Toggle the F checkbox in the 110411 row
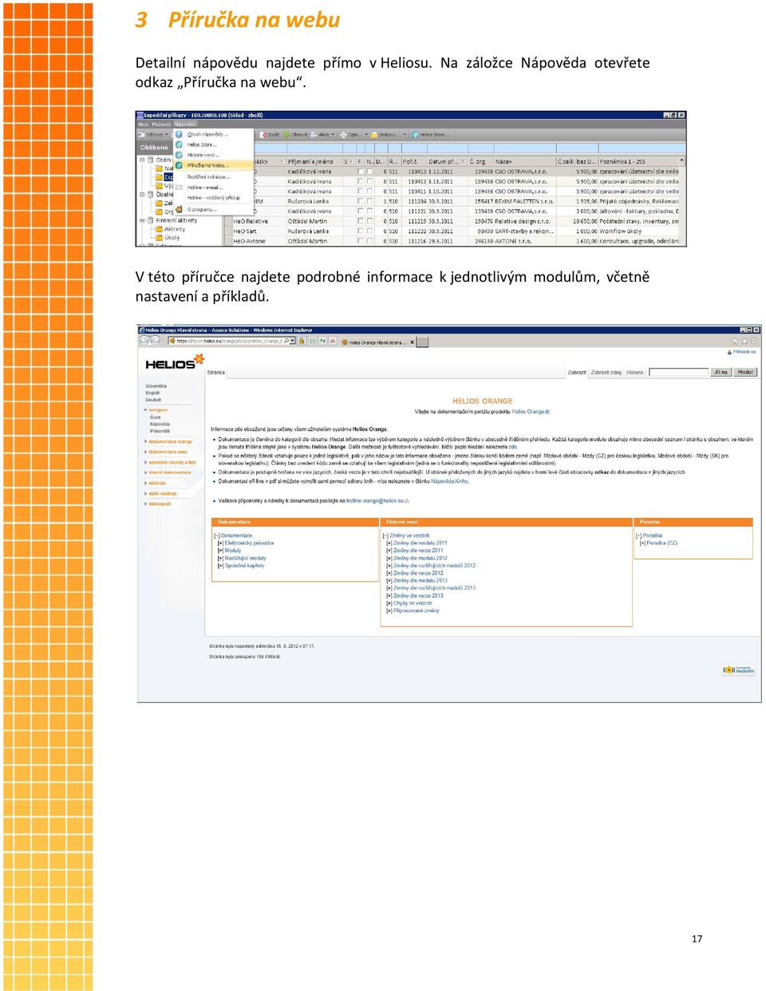Viewport: 766px width, 991px height. pos(361,191)
